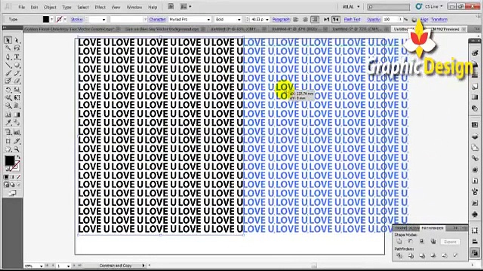Open the stroke color dropdown in control bar
This screenshot has width=483, height=271.
click(65, 19)
